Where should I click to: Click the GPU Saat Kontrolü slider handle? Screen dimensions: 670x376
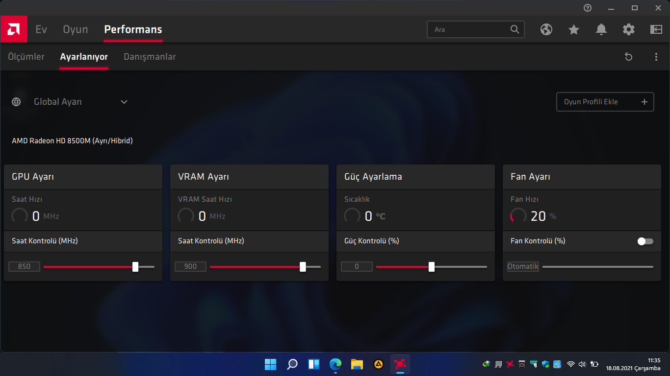click(135, 267)
